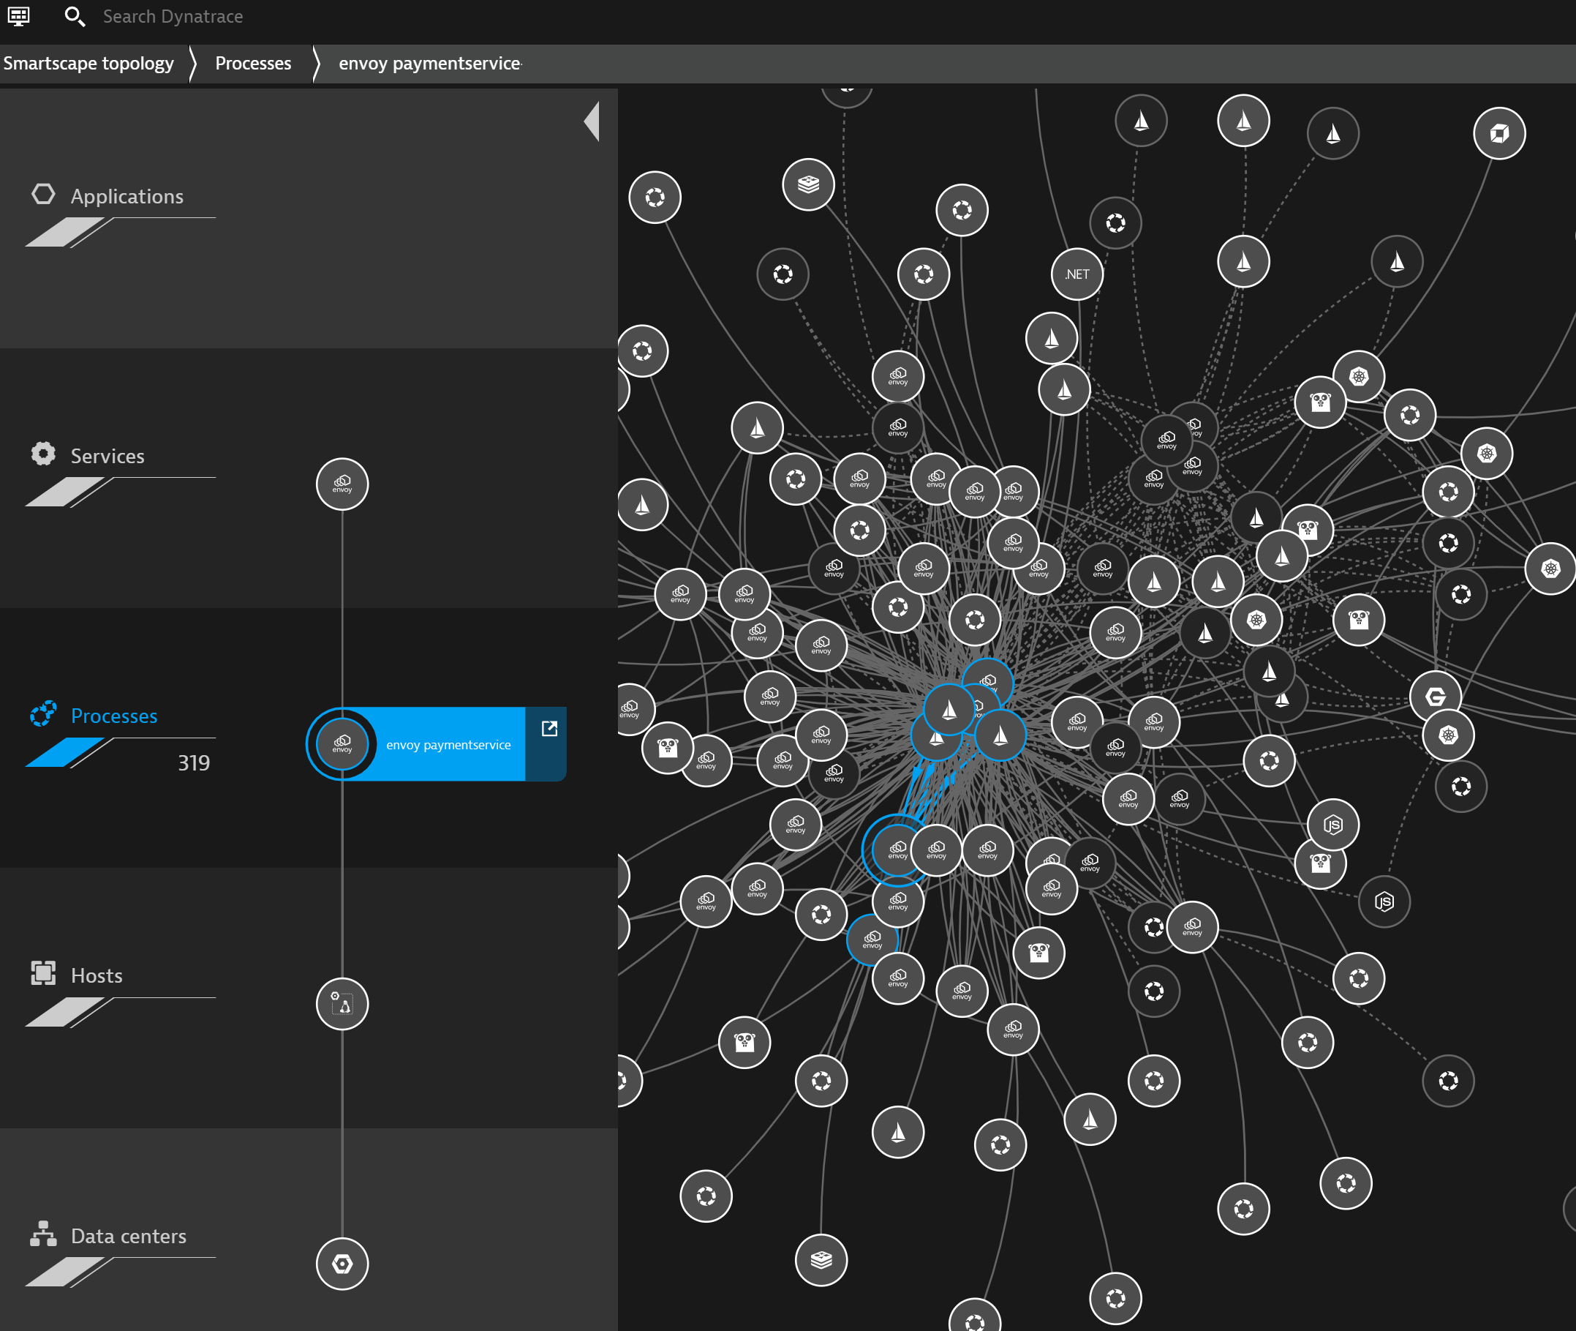Switch to the Data centers layer
Image resolution: width=1576 pixels, height=1331 pixels.
128,1236
